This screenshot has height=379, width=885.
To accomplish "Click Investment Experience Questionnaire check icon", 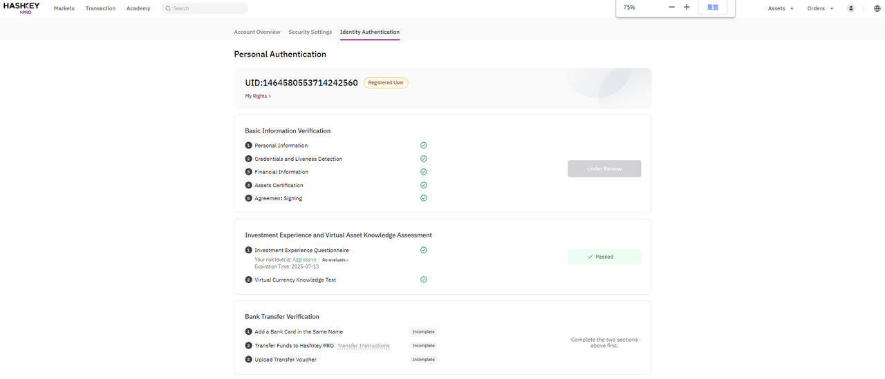I will 424,250.
